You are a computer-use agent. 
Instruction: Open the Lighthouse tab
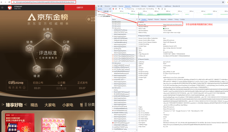pos(168,6)
